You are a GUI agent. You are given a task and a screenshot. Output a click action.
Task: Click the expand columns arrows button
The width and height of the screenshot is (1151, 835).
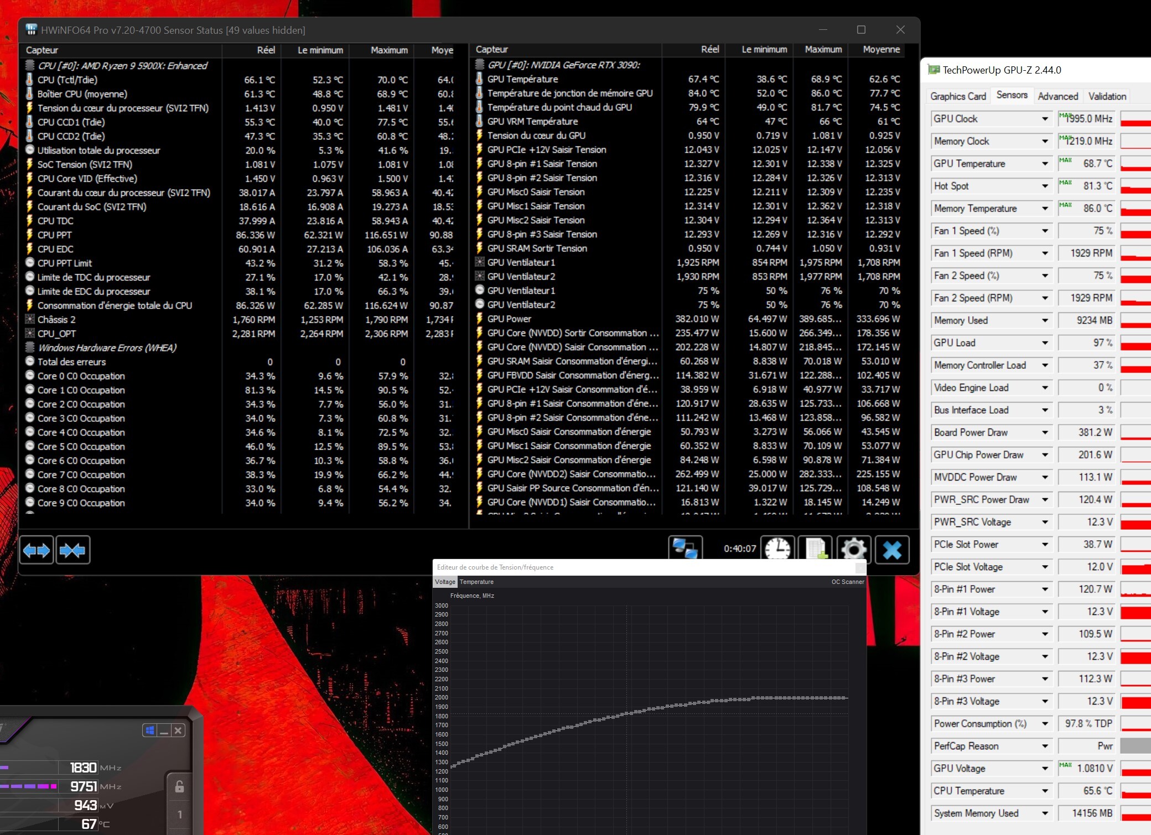(37, 550)
